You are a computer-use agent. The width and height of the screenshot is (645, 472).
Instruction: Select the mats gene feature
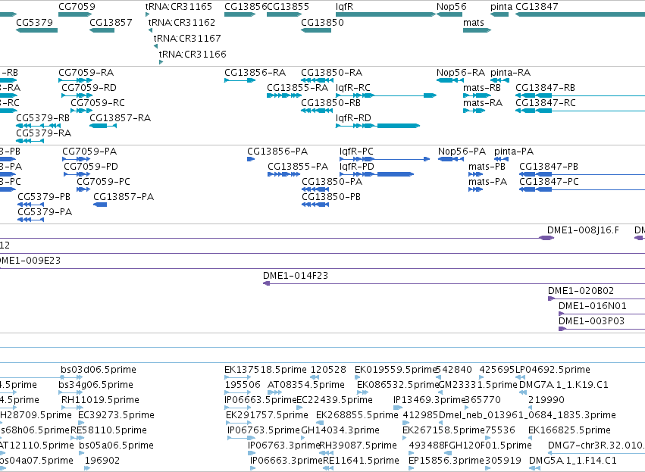477,30
